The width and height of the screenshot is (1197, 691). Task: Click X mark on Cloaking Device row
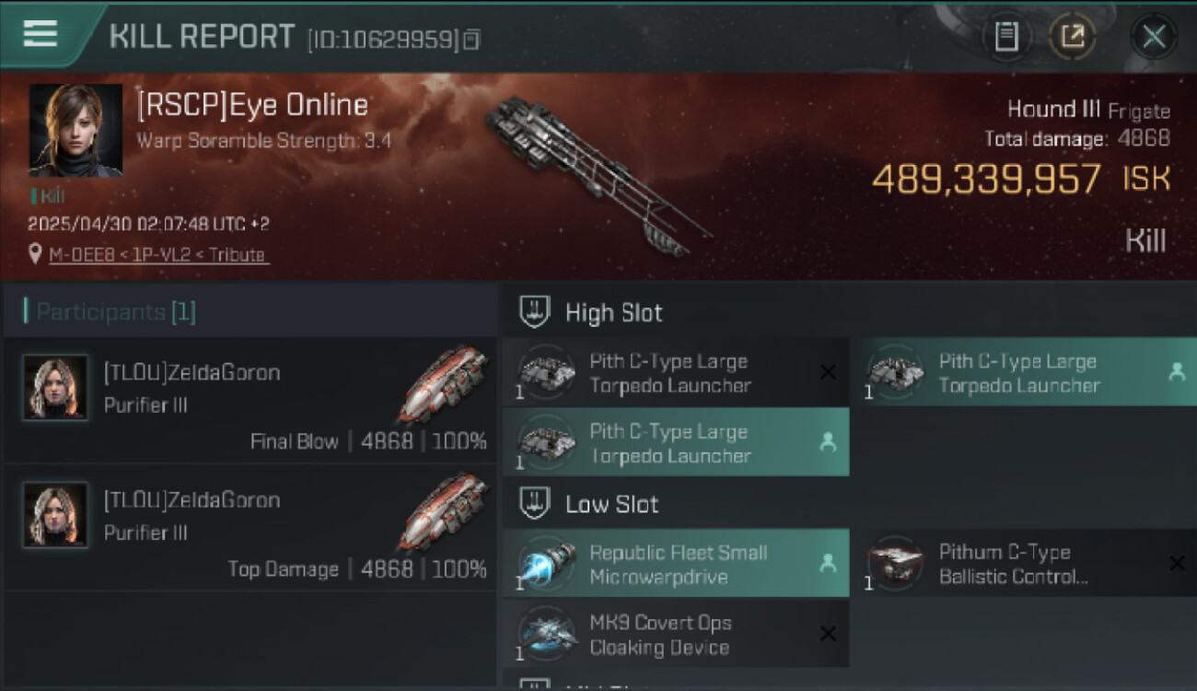(x=828, y=633)
